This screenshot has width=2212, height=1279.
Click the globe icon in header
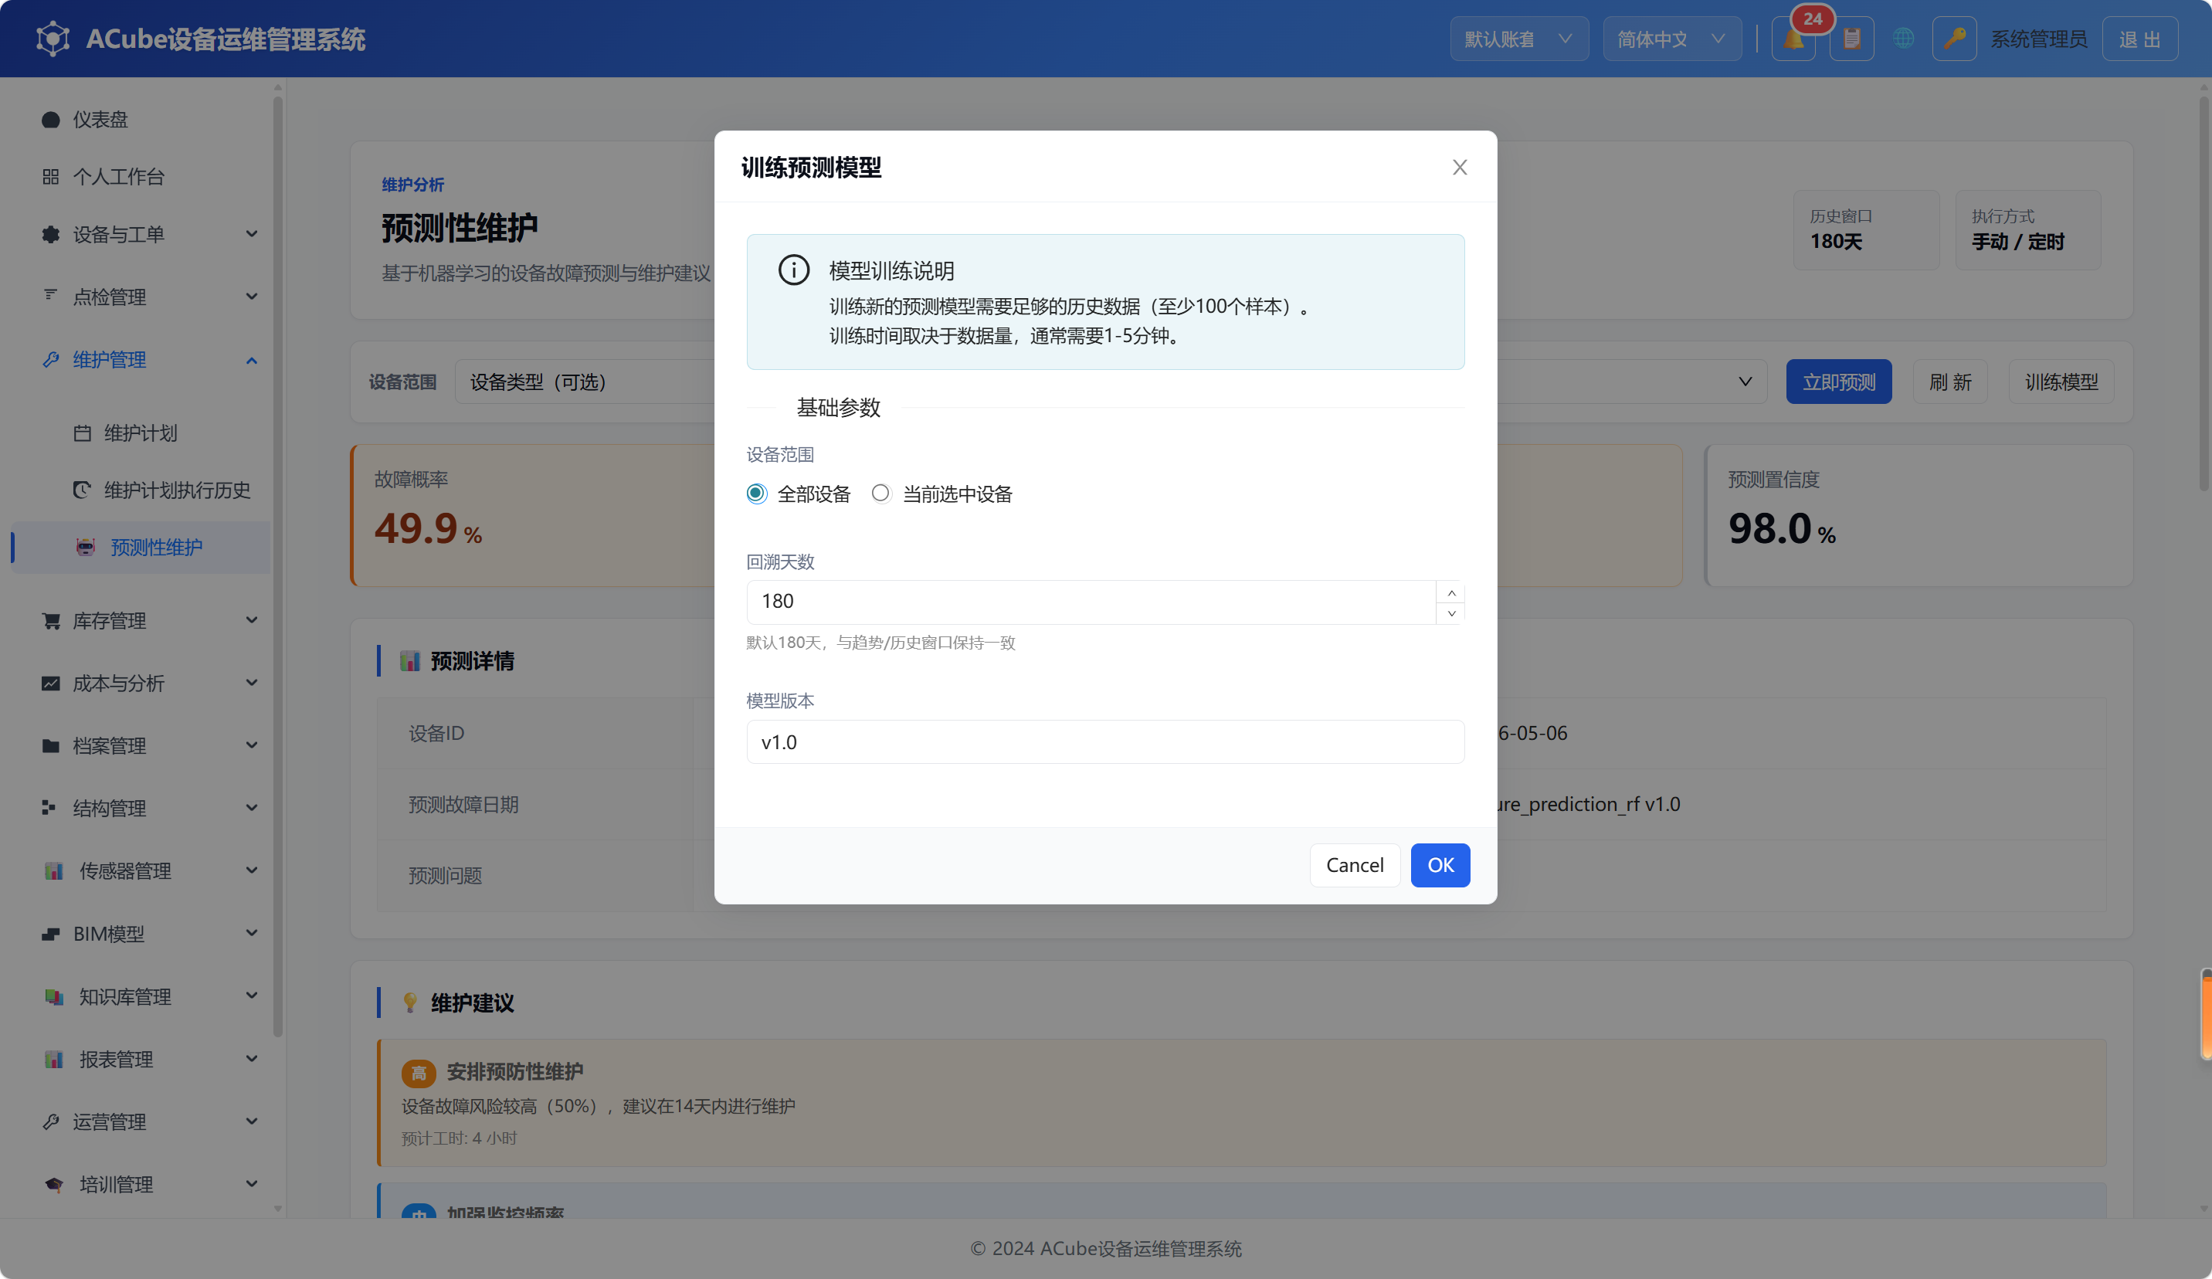1903,39
